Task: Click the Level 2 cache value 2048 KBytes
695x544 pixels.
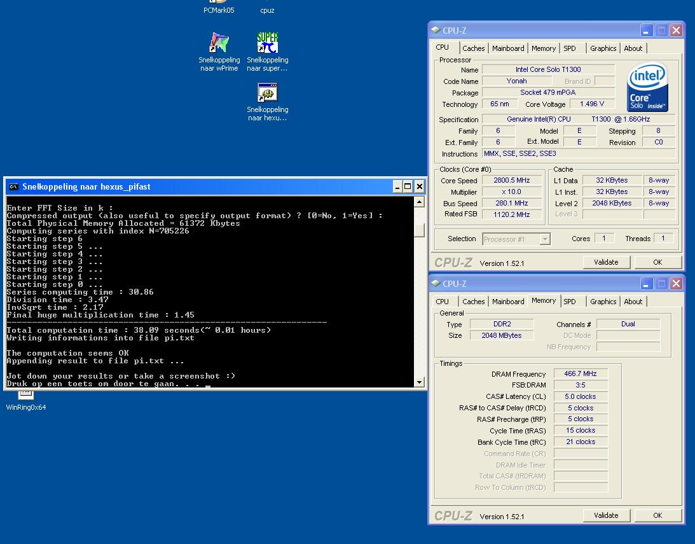Action: click(612, 203)
